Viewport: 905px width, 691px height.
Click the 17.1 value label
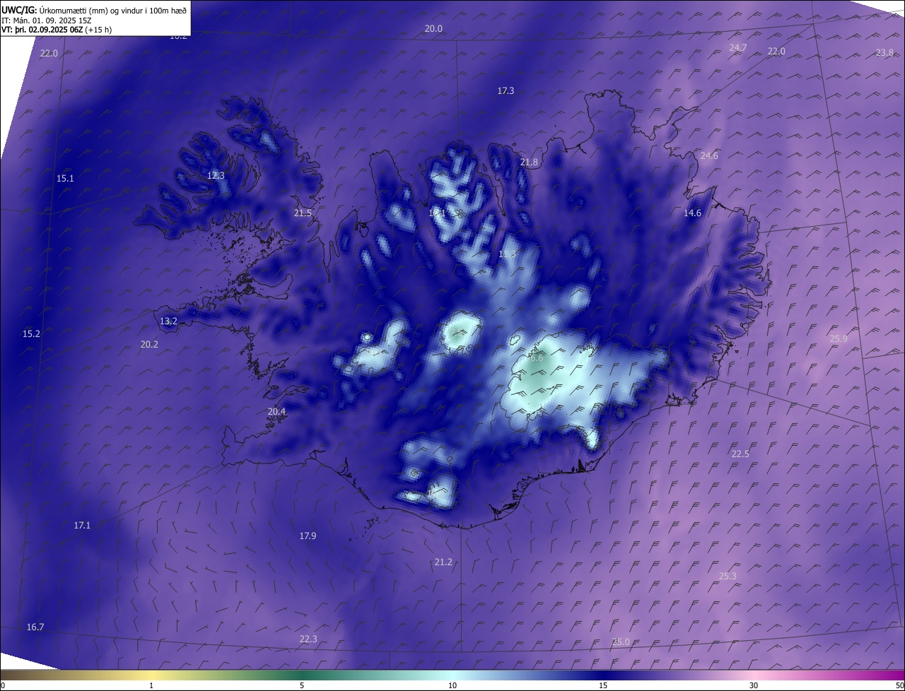[x=82, y=526]
